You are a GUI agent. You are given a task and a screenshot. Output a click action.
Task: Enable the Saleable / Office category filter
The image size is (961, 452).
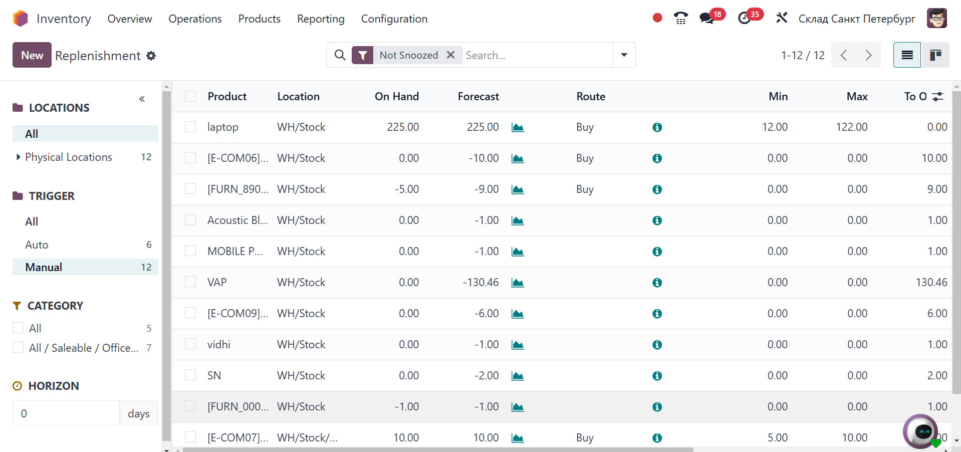point(18,348)
